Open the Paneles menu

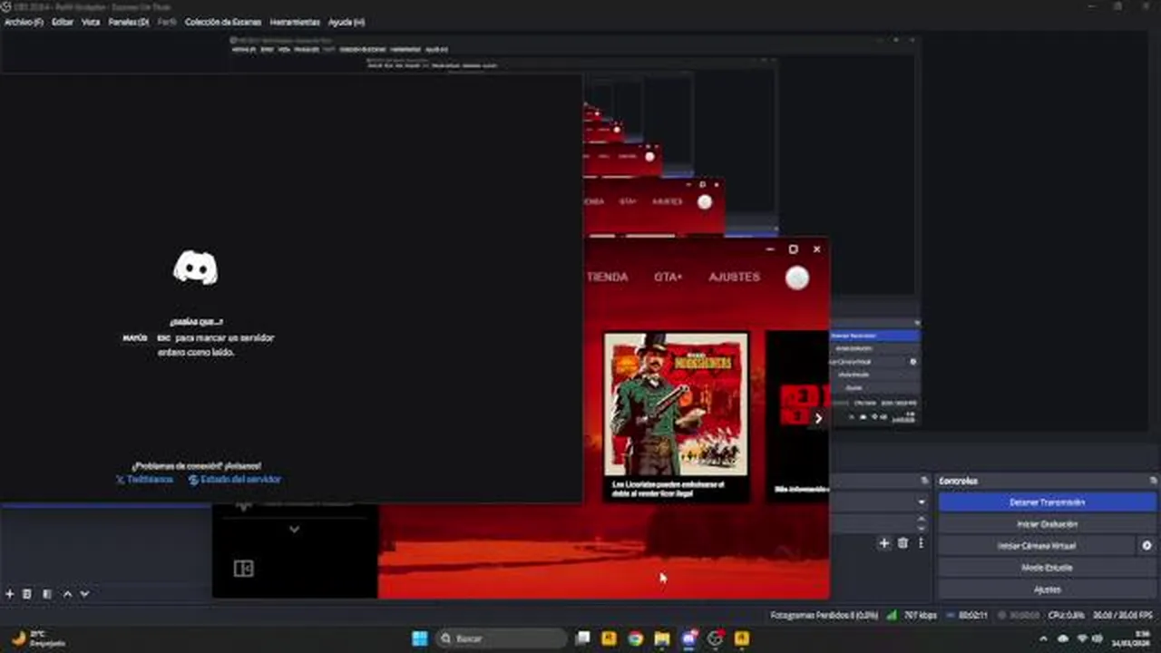[x=128, y=22]
